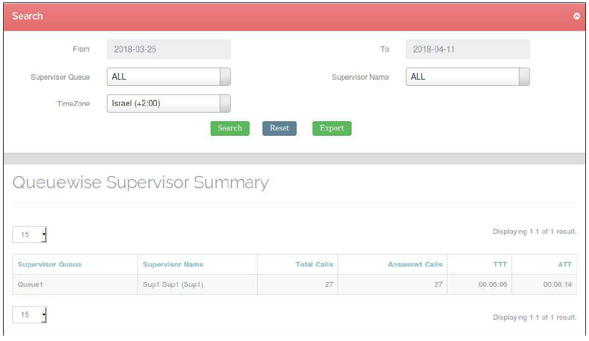Sort table by Supervisor Name column

[173, 264]
